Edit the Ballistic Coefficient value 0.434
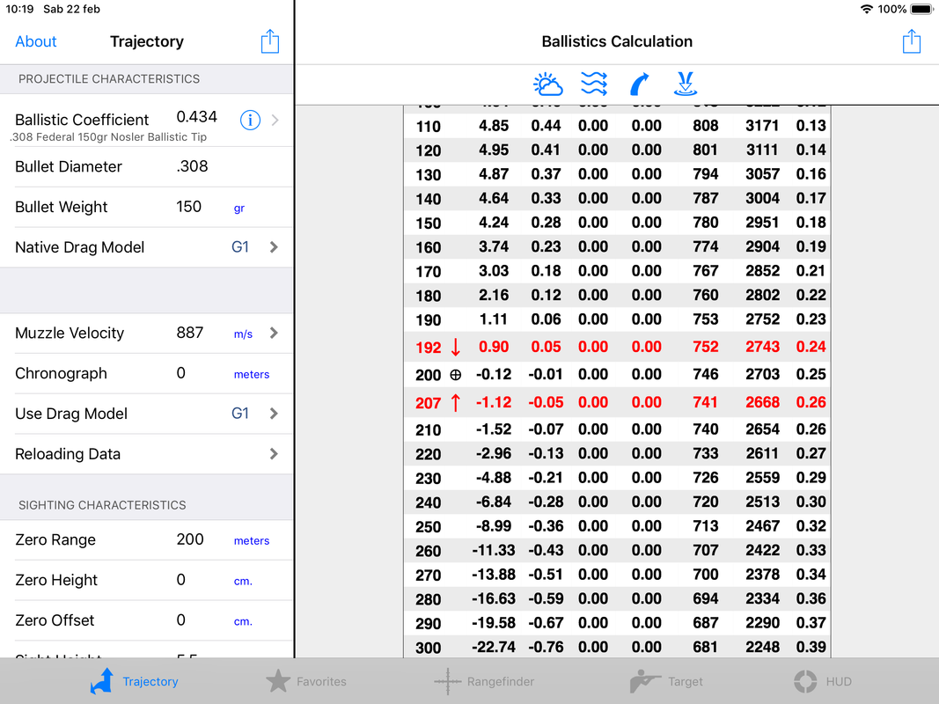This screenshot has height=704, width=939. pyautogui.click(x=197, y=117)
